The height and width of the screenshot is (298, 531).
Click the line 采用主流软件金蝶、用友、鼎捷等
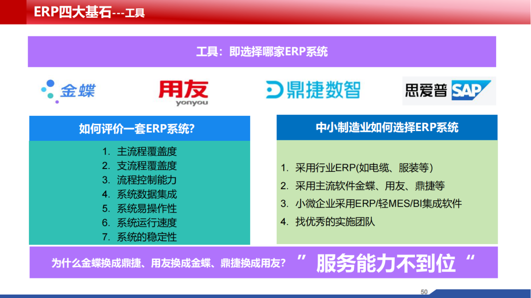pyautogui.click(x=370, y=186)
